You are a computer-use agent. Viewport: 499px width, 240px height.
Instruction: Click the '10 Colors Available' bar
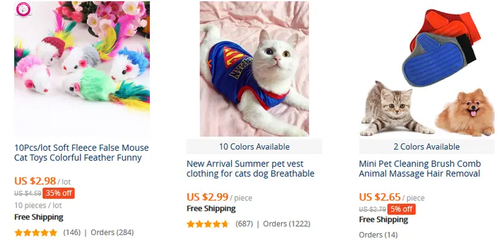(x=254, y=146)
